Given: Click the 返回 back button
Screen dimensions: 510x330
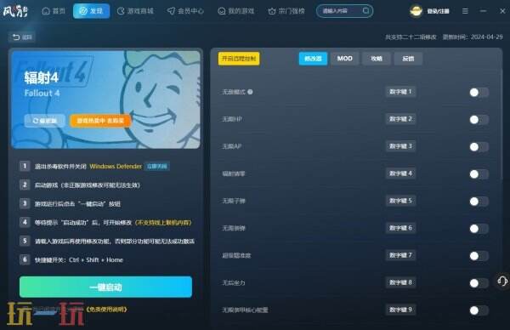Looking at the screenshot, I should coord(22,37).
